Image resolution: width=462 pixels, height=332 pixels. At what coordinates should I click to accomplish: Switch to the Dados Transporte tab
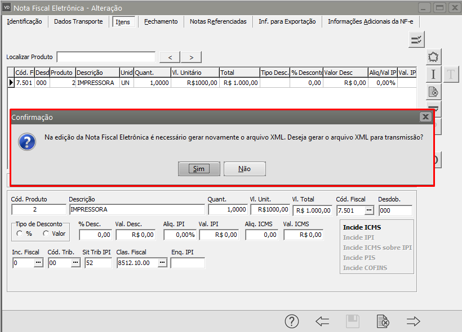tap(78, 21)
